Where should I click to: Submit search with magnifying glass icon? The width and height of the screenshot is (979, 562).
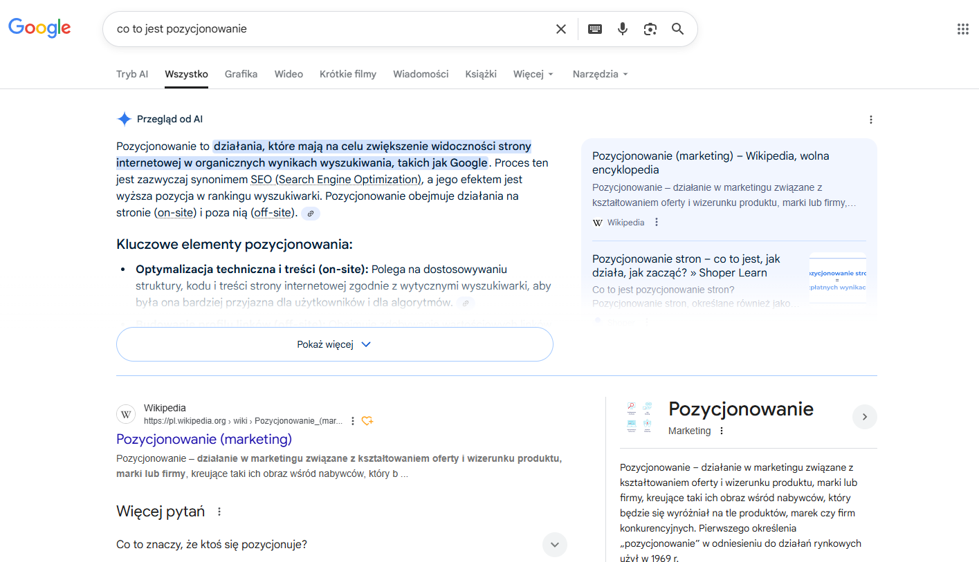[x=677, y=29]
